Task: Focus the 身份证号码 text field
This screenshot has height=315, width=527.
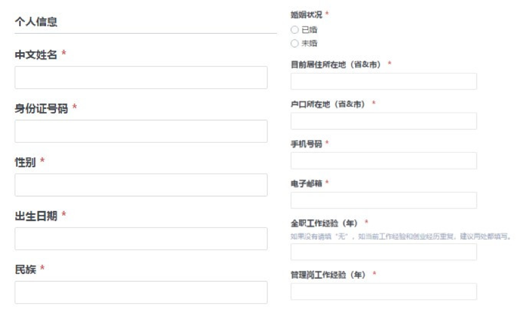Action: pyautogui.click(x=141, y=131)
